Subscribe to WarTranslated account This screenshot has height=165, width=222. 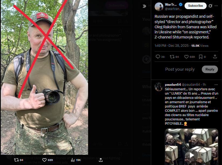tap(195, 6)
